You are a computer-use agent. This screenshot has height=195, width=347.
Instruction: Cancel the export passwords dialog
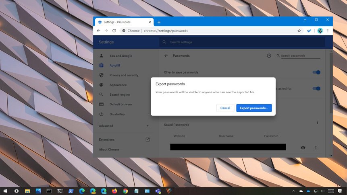[225, 108]
